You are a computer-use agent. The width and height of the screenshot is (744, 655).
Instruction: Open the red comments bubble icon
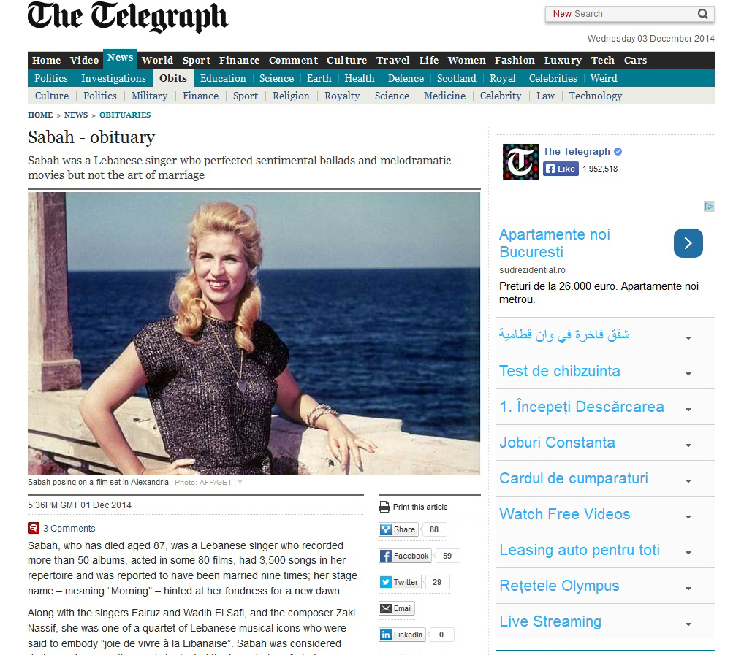[x=34, y=528]
